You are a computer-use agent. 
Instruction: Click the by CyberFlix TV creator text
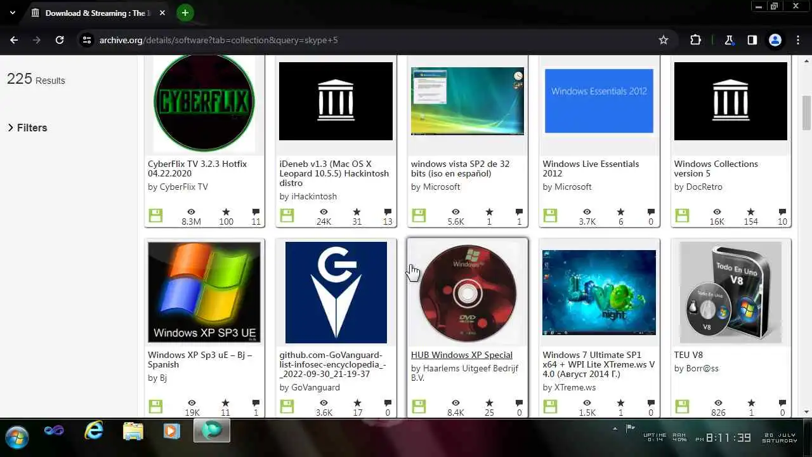(178, 187)
